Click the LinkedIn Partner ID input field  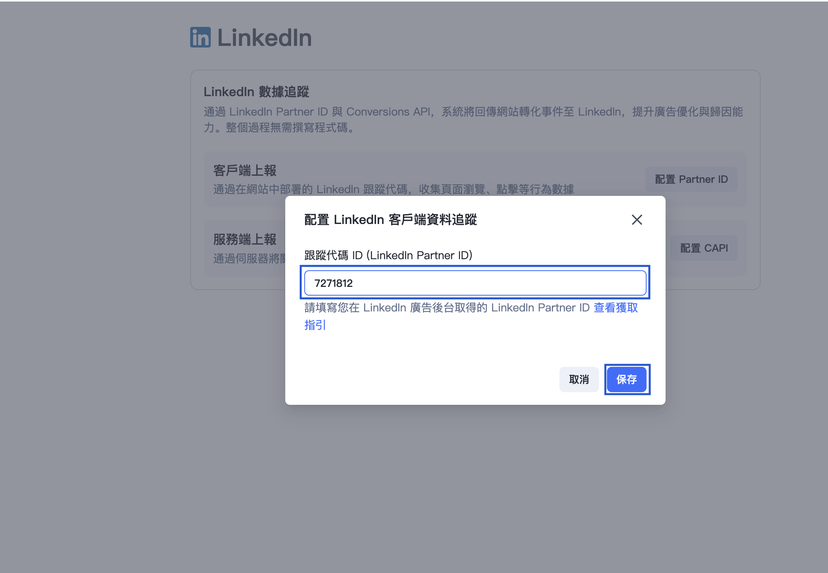pyautogui.click(x=475, y=283)
